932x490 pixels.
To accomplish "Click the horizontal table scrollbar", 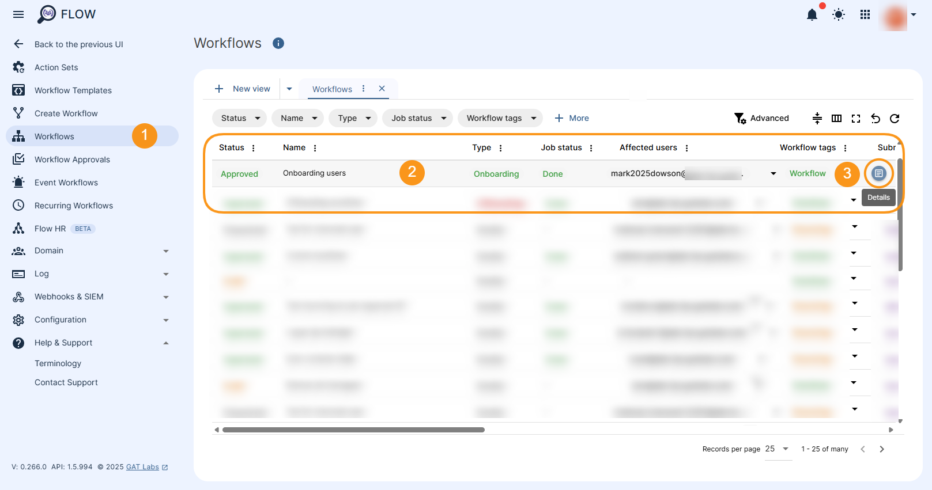I will pos(353,430).
